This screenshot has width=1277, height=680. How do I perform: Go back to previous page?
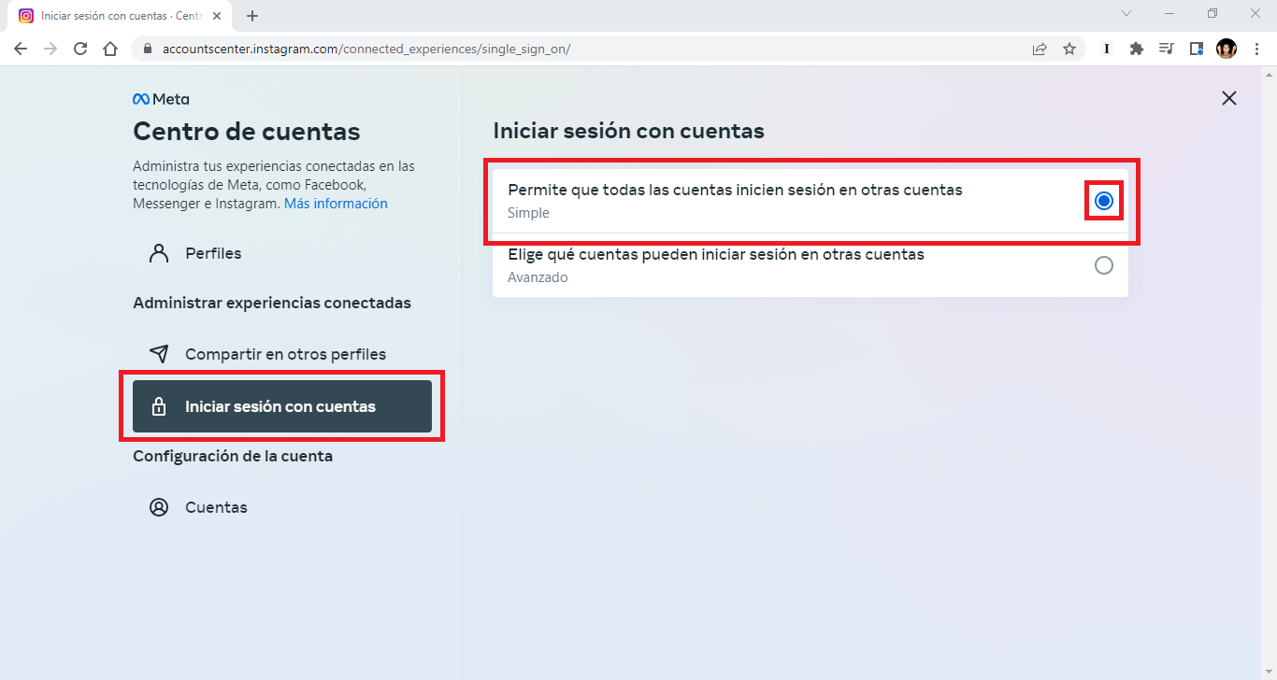(x=21, y=49)
